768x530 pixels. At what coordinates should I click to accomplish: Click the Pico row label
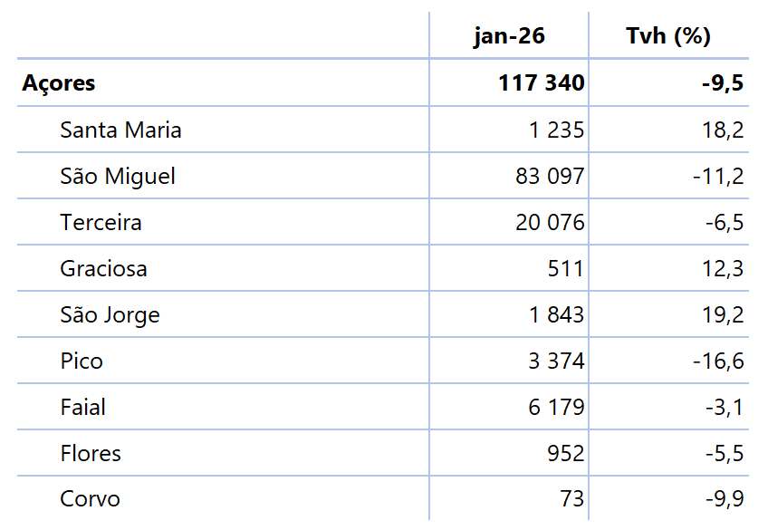point(82,361)
